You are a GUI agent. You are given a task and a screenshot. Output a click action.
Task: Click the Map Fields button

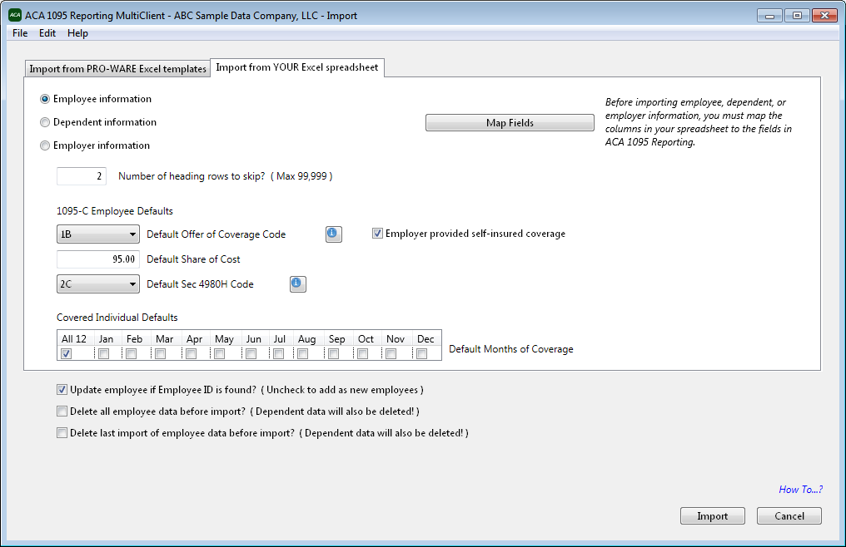510,122
